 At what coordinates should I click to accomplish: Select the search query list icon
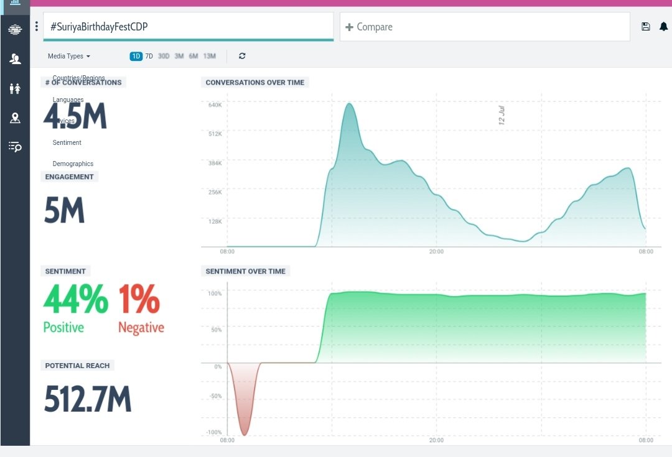point(15,147)
